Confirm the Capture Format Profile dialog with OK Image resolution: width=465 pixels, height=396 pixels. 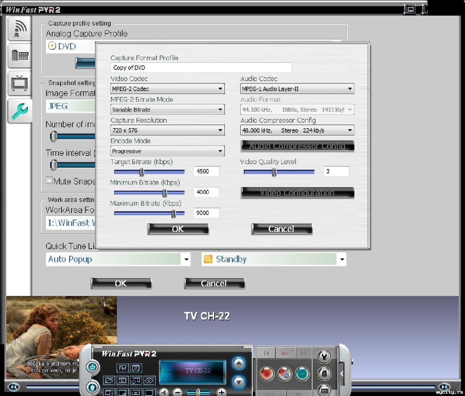tap(178, 229)
